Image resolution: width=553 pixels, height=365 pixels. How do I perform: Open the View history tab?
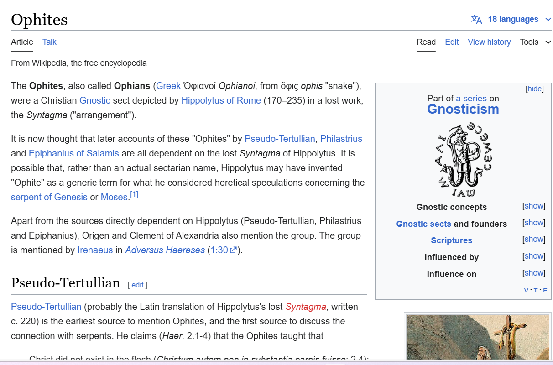(489, 42)
